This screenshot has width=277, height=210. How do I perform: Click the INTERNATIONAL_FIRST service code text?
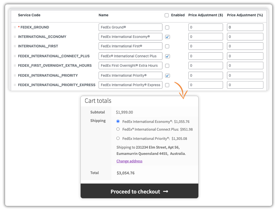click(x=38, y=46)
